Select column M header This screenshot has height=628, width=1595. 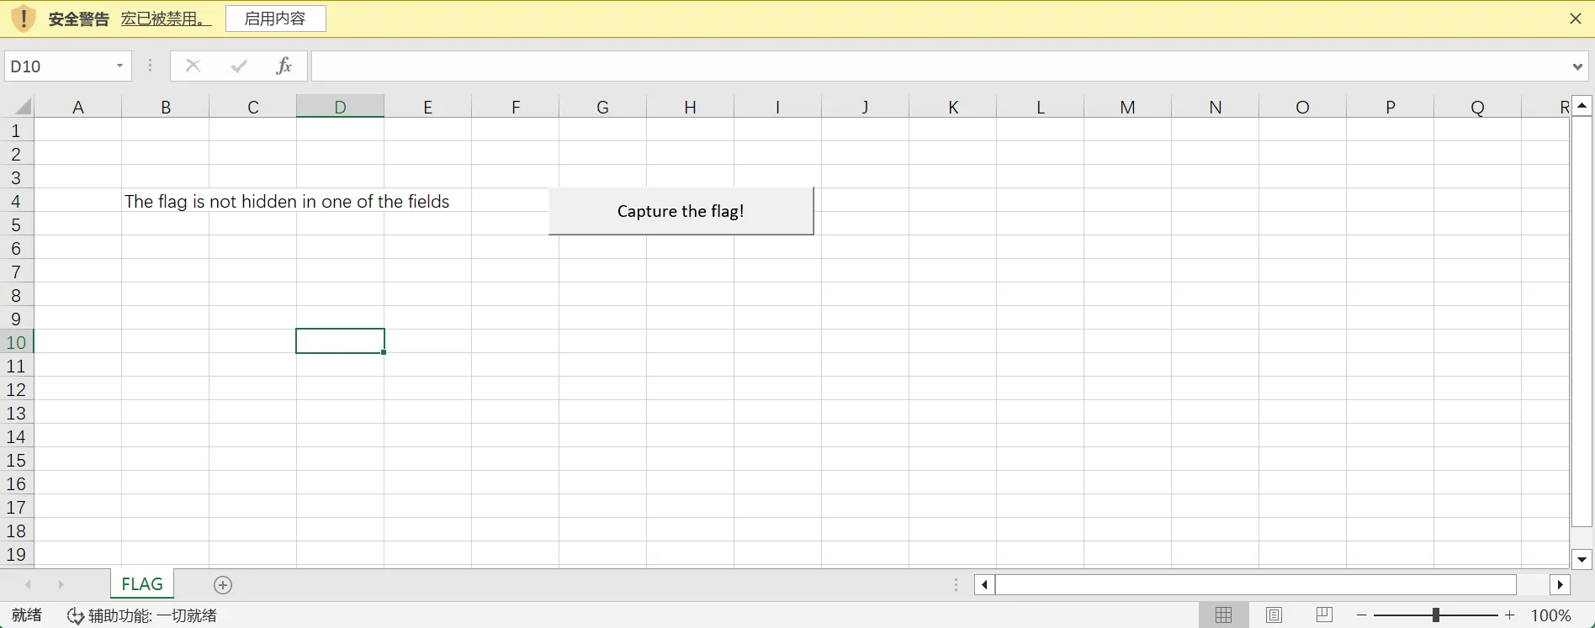pyautogui.click(x=1127, y=107)
